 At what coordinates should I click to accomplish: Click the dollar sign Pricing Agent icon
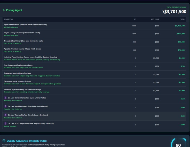4,10
